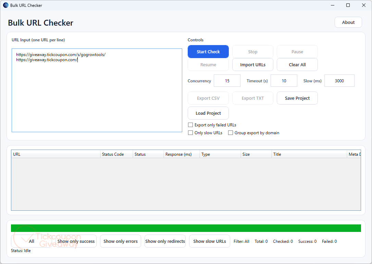Click the 'URL Input (one URL per line)' label
The image size is (372, 264).
click(x=38, y=40)
